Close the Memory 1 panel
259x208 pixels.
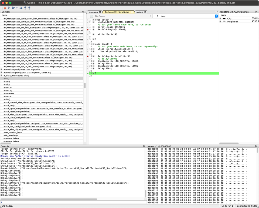click(x=256, y=146)
